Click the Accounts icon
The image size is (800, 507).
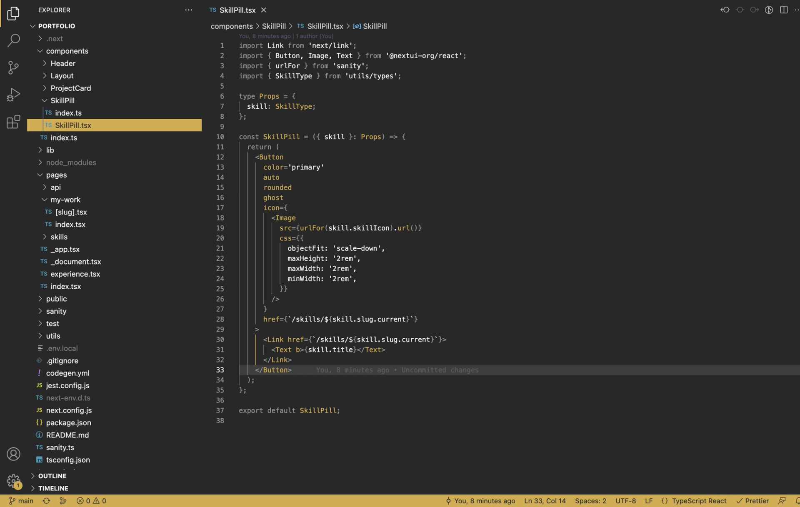tap(13, 454)
